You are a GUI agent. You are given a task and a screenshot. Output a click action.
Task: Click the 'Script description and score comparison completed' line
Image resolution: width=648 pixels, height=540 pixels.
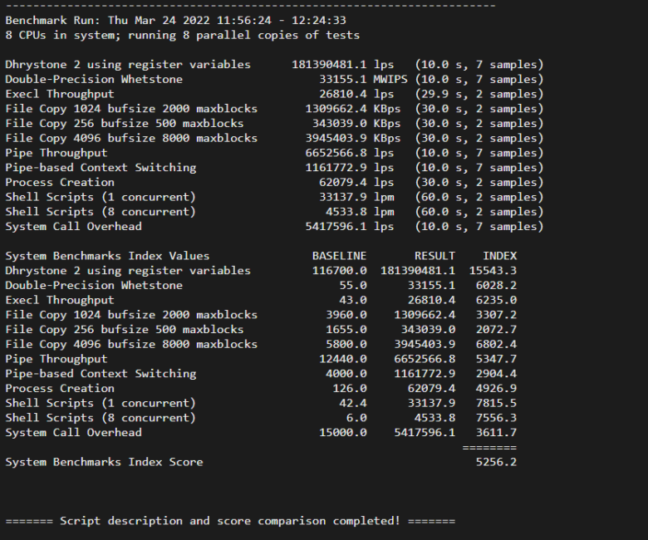tap(230, 521)
